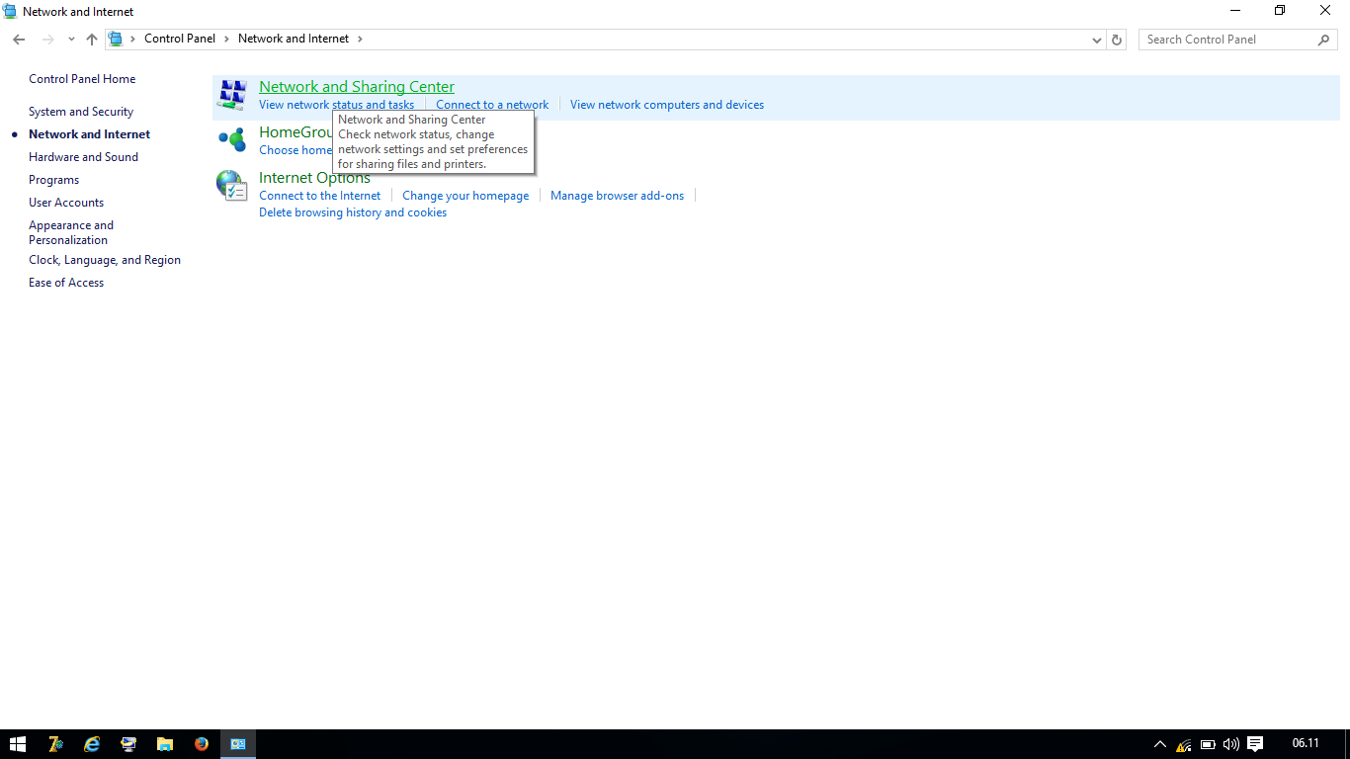
Task: Click Manage browser add-ons link
Action: tap(617, 196)
